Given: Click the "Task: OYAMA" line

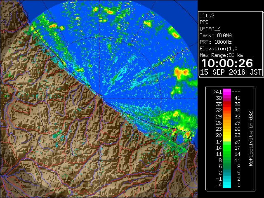Looking at the screenshot, I should coord(216,35).
